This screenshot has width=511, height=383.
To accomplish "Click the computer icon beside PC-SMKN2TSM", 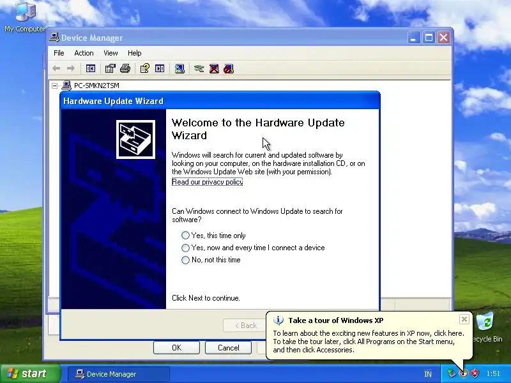I will coord(66,86).
